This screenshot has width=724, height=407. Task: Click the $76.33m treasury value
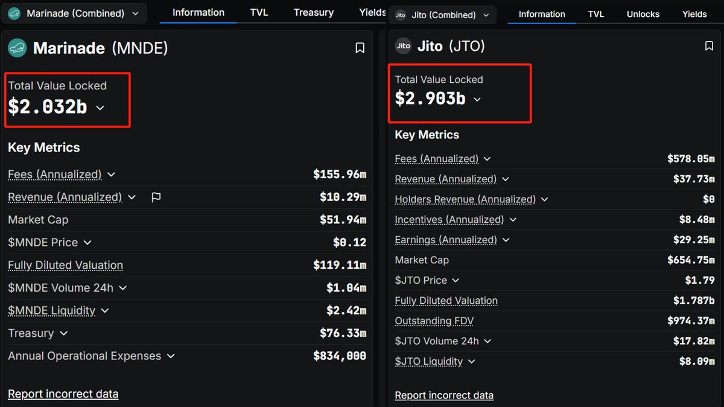tap(343, 333)
